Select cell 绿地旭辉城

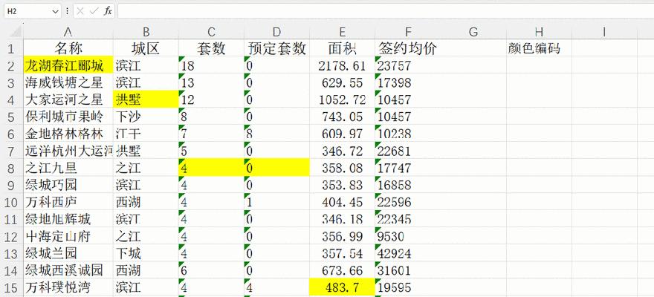[68, 219]
